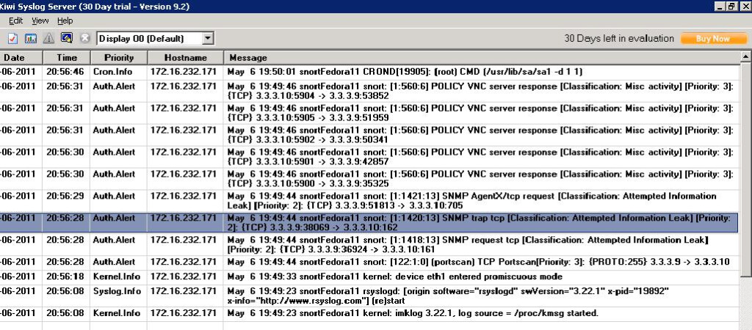Click VNC message with port 5902

click(482, 135)
